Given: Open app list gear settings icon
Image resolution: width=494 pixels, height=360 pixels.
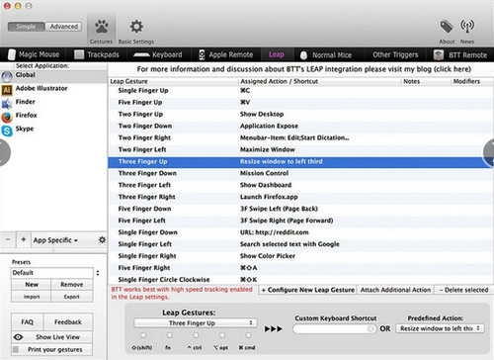Looking at the screenshot, I should coord(102,239).
